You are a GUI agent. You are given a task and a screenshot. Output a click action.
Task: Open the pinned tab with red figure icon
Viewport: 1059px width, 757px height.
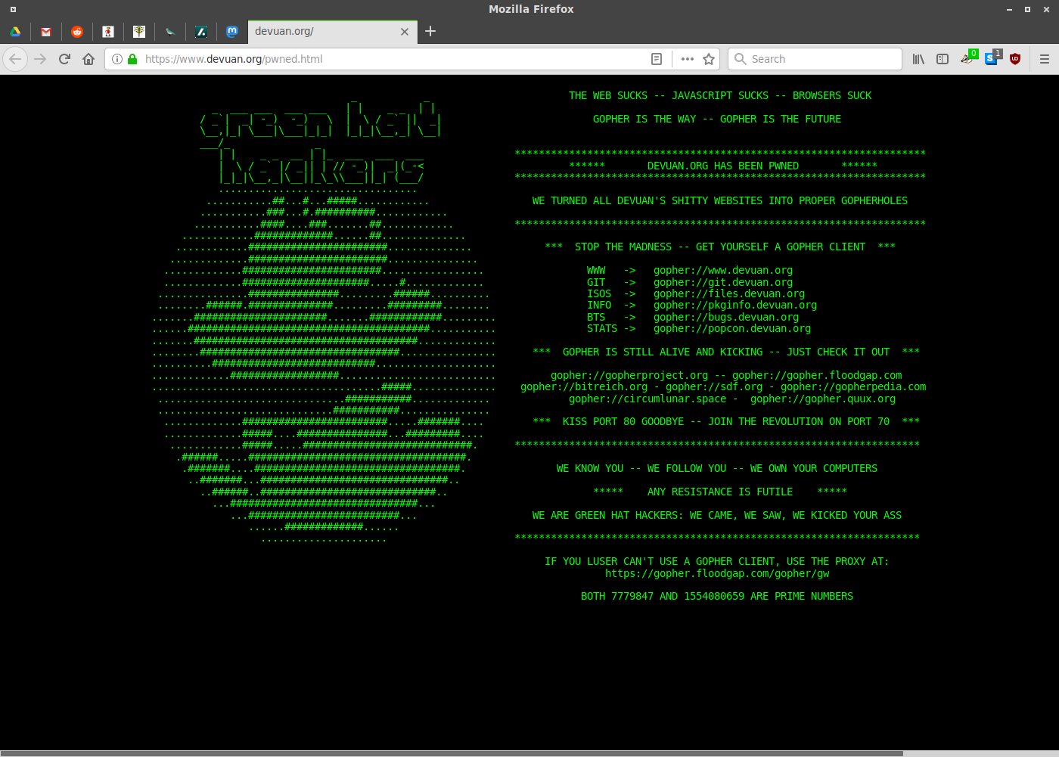click(x=108, y=32)
